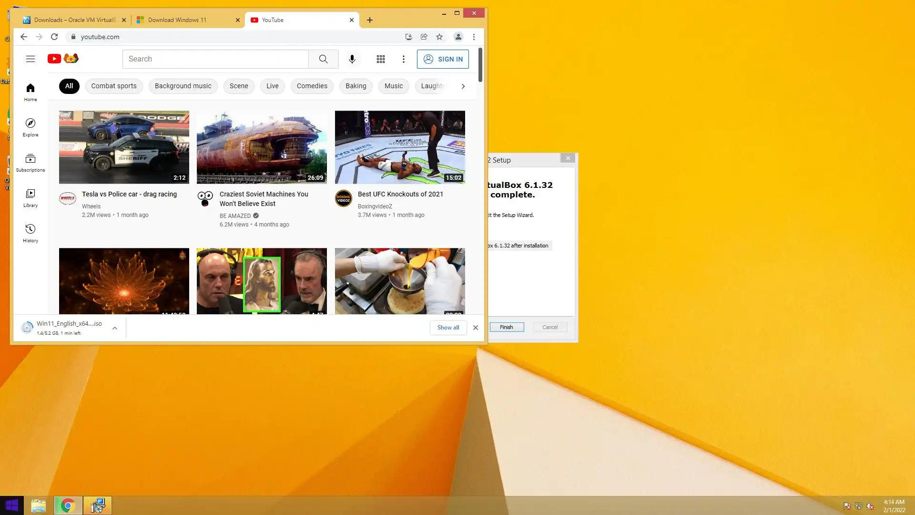Select the Baking filter chip
The image size is (915, 515).
[x=356, y=86]
